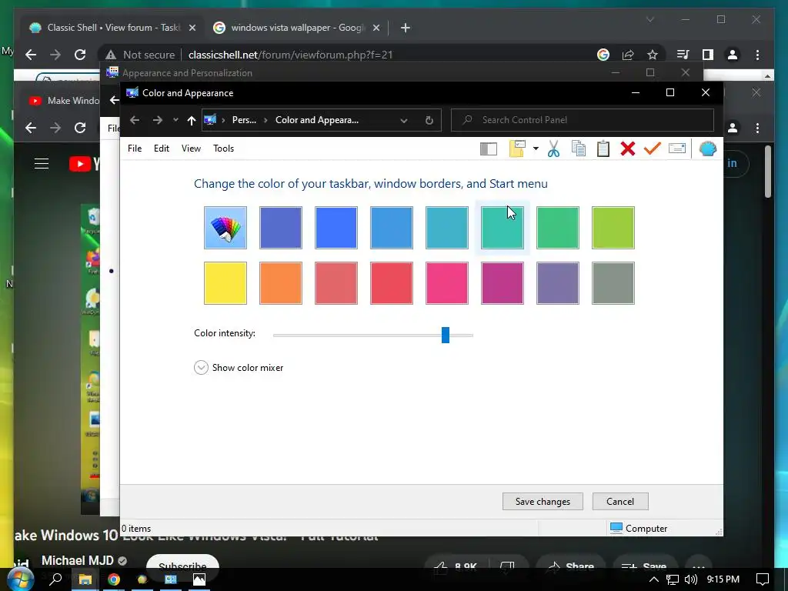The width and height of the screenshot is (788, 591).
Task: Show hidden system tray icons
Action: [654, 579]
